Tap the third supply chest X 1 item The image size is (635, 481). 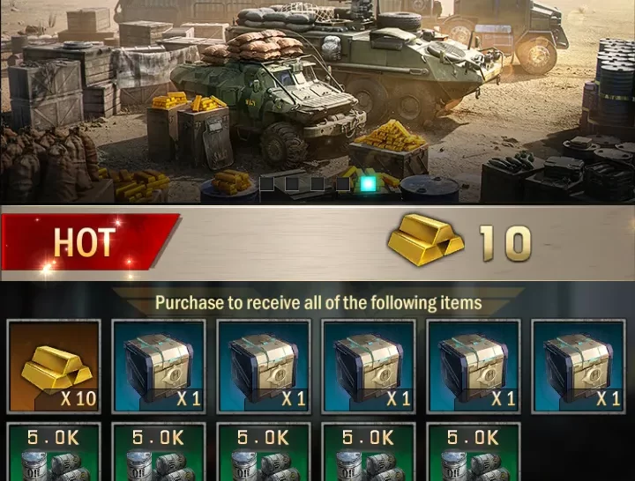pyautogui.click(x=368, y=367)
